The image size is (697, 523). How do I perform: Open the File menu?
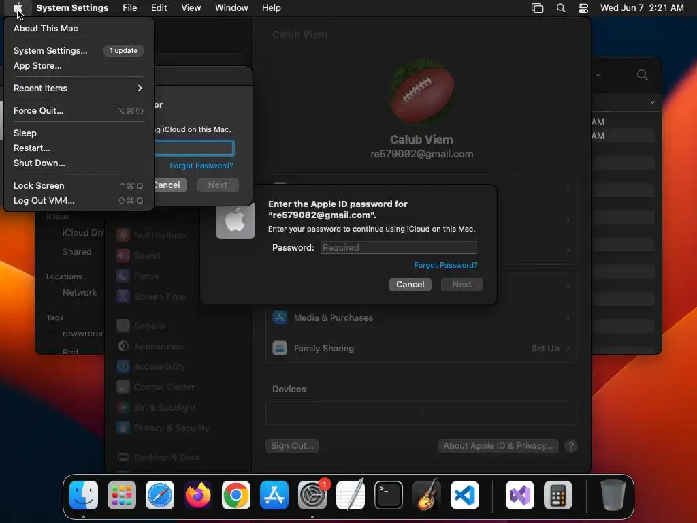130,8
